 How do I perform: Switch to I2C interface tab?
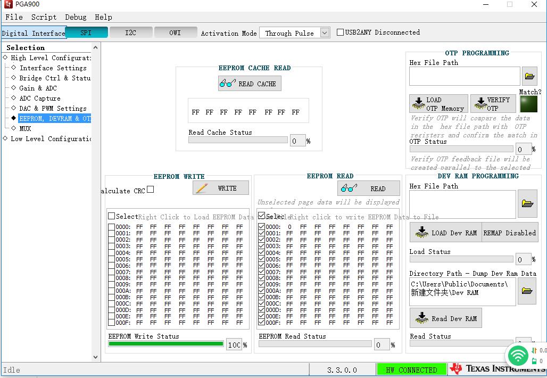click(x=131, y=32)
